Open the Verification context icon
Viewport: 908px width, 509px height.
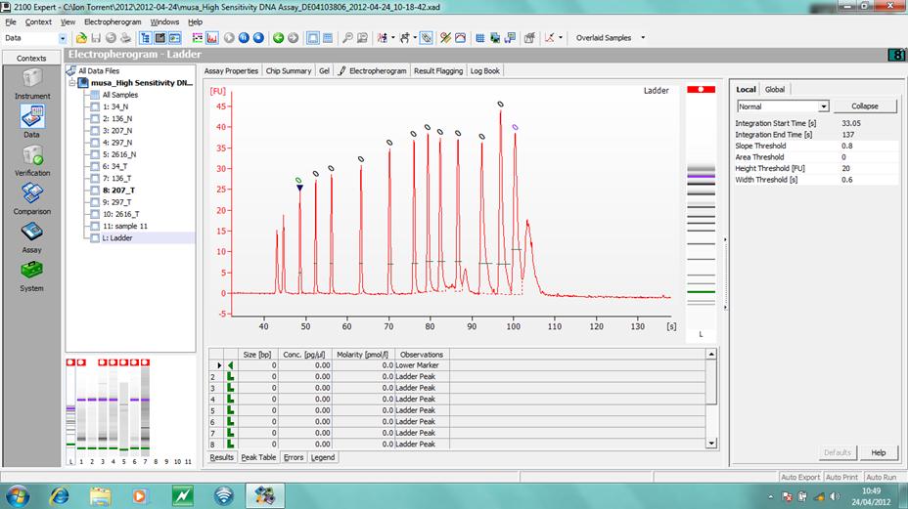tap(32, 155)
